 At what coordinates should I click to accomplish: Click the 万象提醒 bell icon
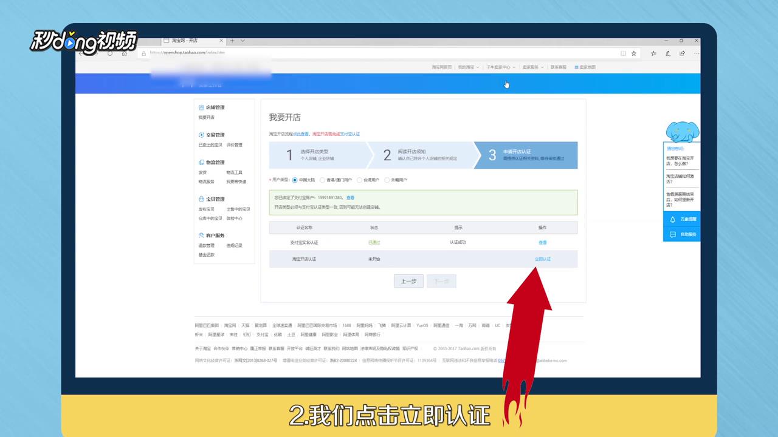click(x=673, y=219)
